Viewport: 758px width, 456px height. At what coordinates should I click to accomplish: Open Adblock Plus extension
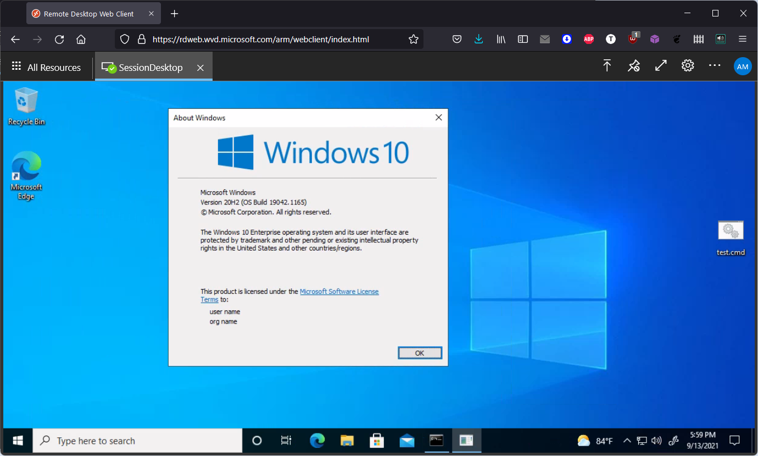click(589, 39)
